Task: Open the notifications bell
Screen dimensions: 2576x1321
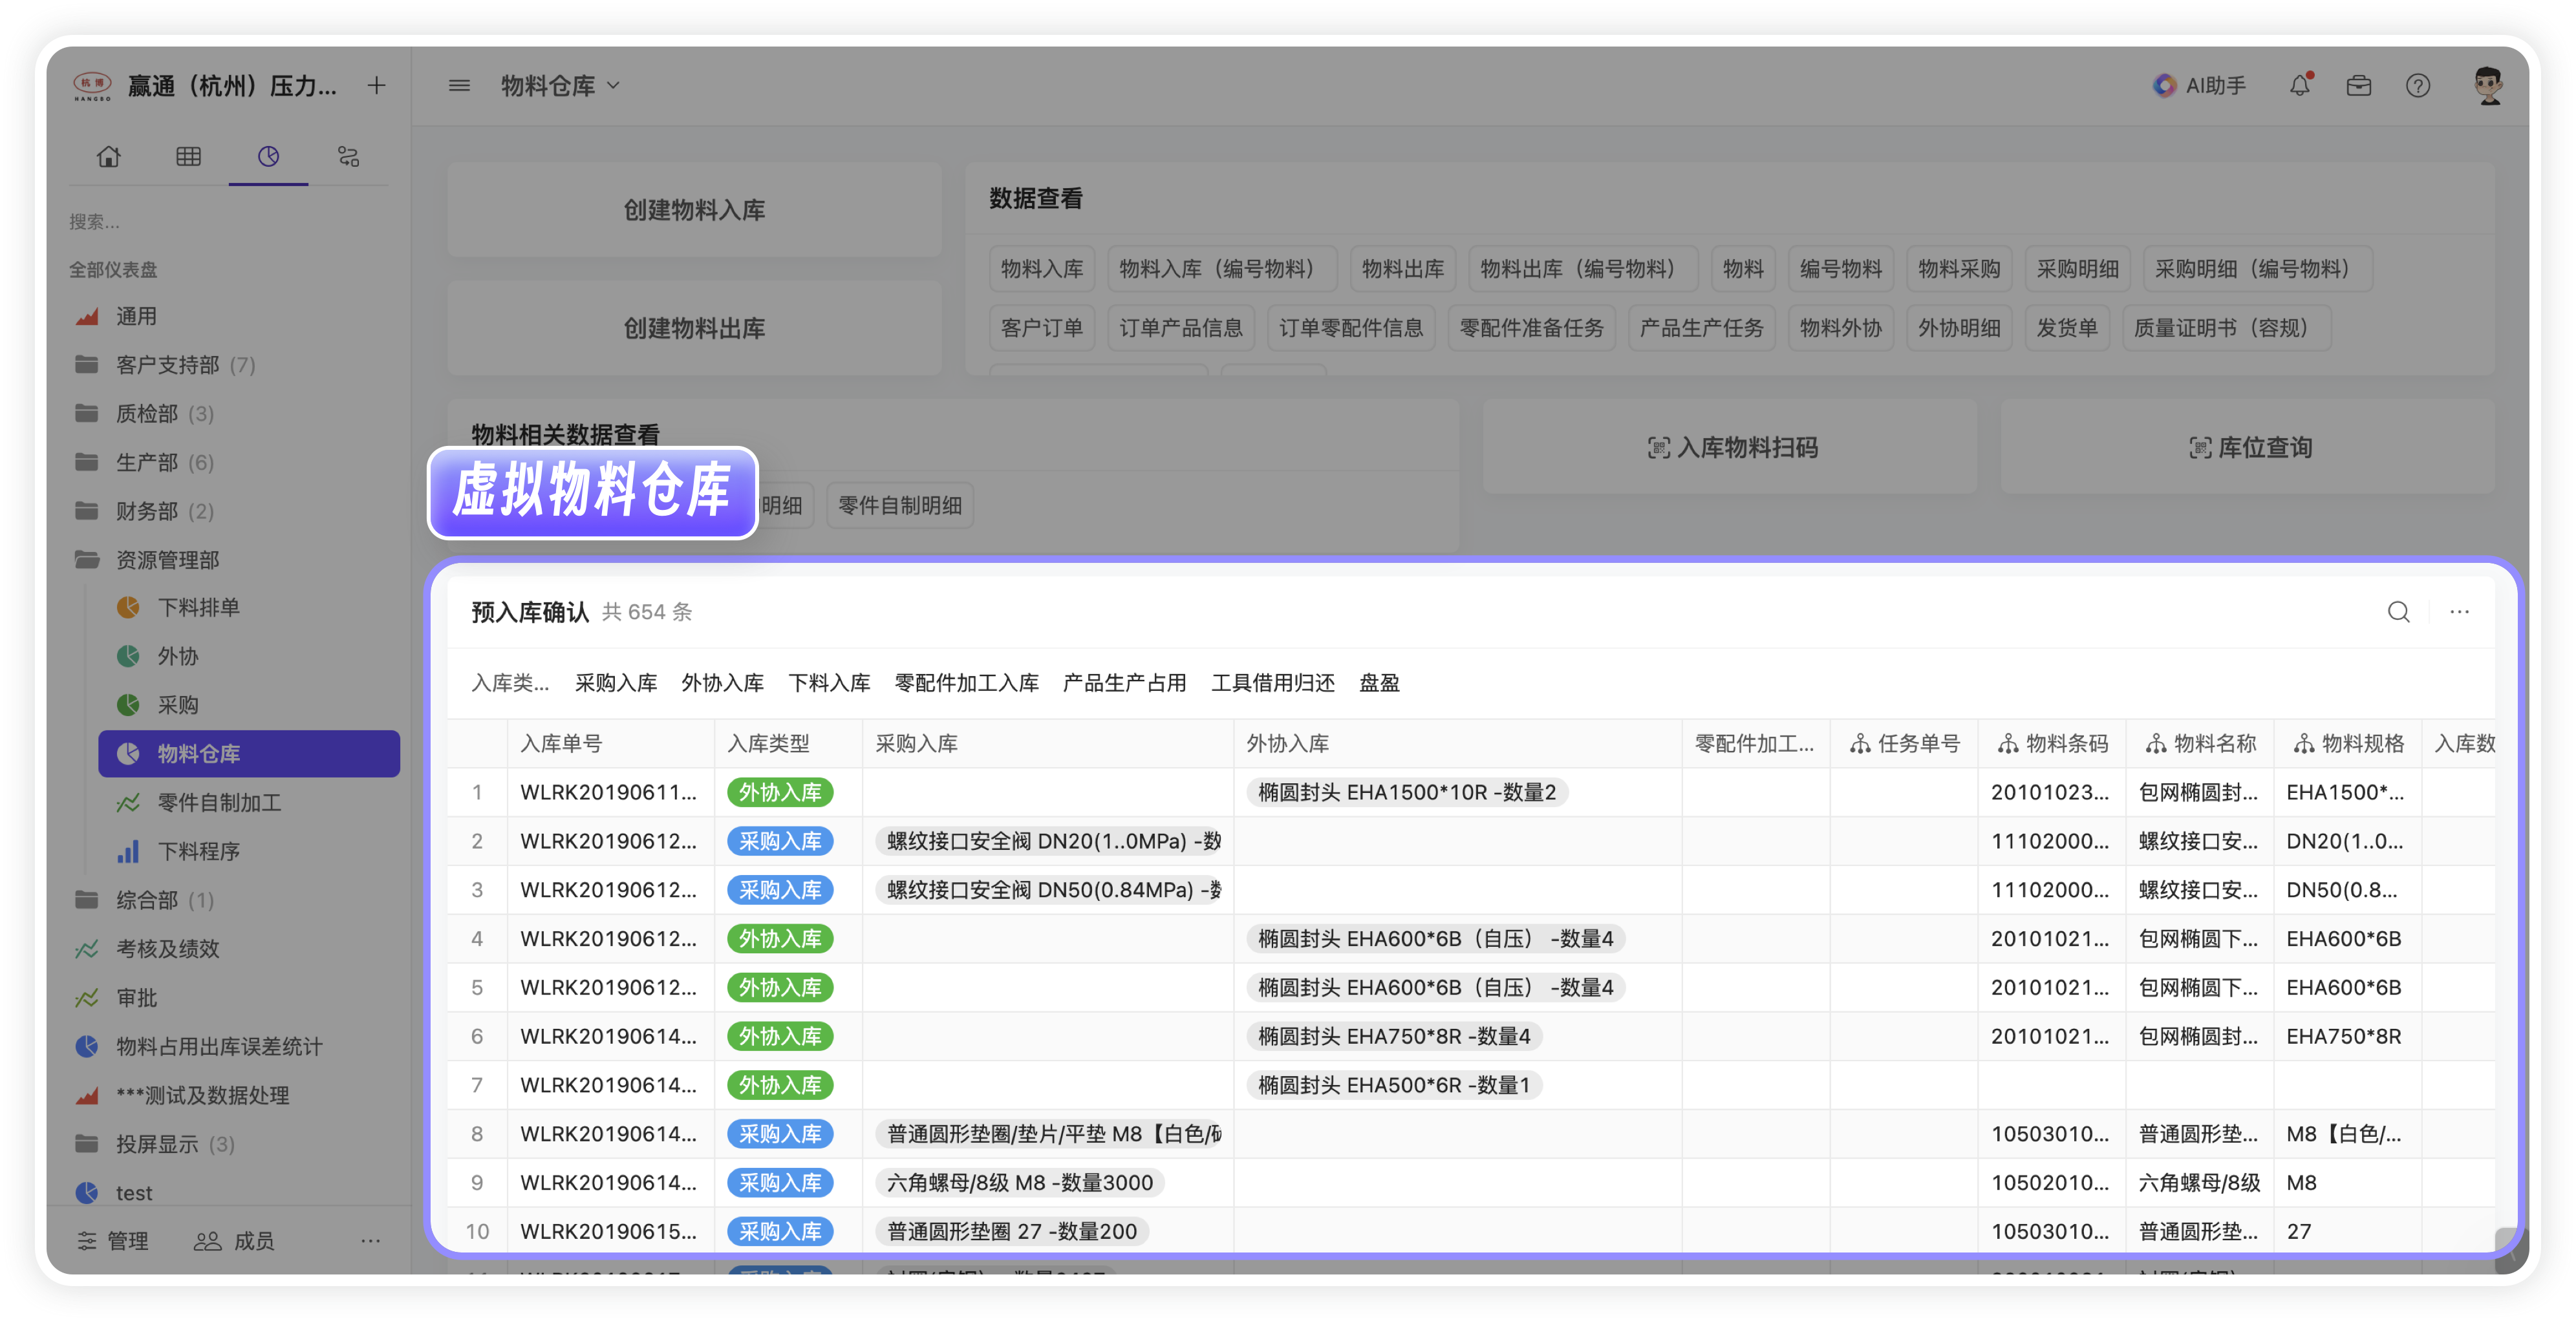Action: point(2300,86)
